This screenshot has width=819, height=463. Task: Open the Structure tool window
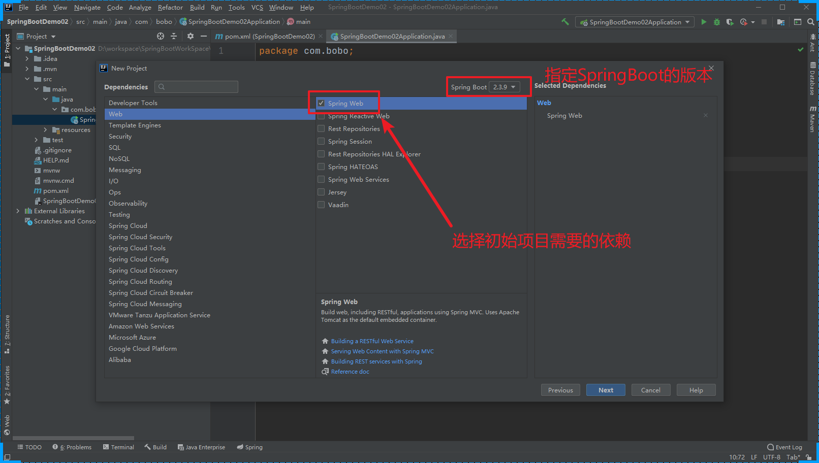coord(7,334)
